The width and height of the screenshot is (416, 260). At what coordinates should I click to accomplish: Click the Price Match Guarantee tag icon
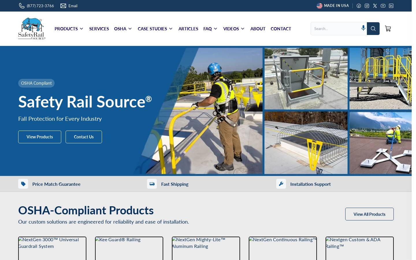pyautogui.click(x=23, y=184)
